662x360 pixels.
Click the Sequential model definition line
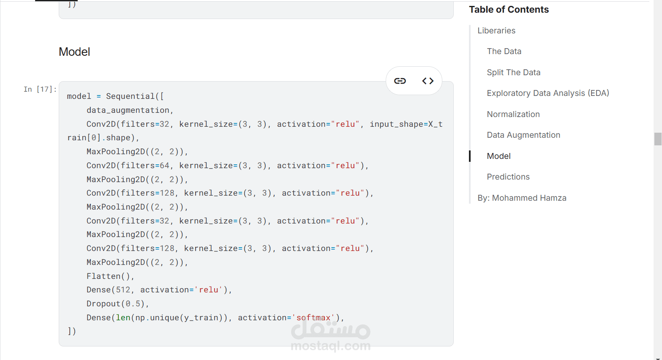[x=115, y=96]
